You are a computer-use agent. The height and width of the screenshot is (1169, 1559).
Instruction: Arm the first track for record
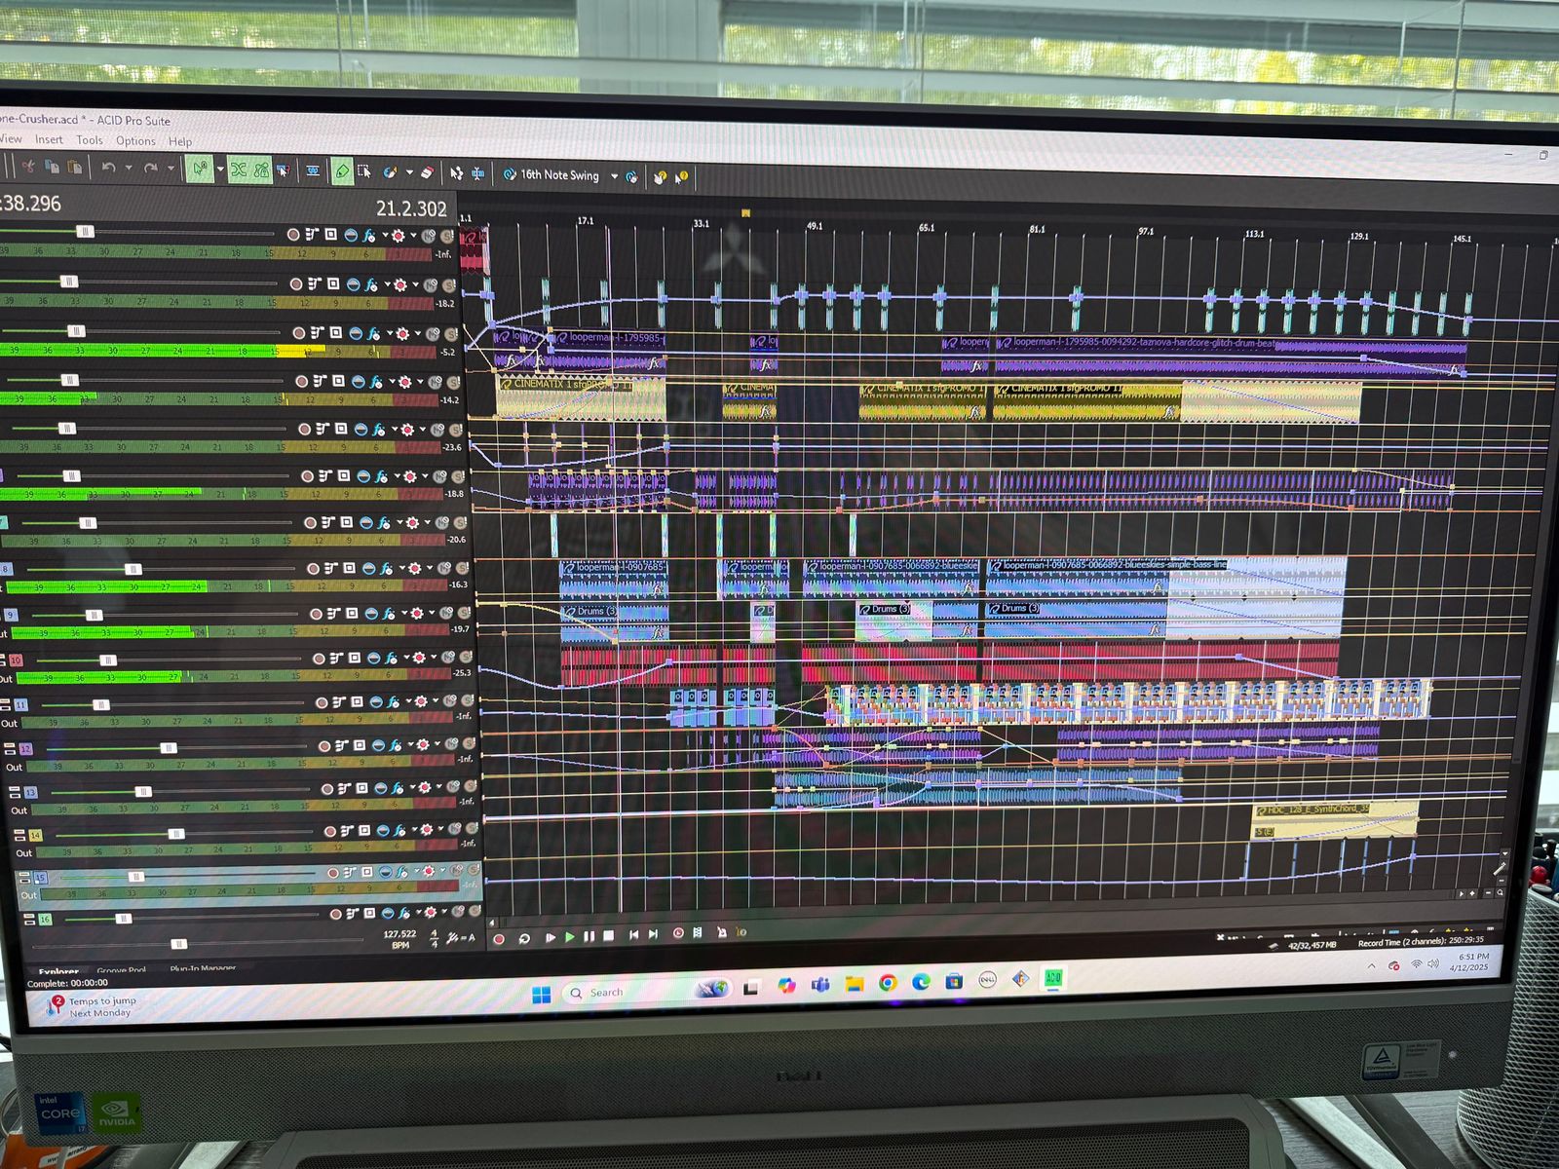pos(293,235)
